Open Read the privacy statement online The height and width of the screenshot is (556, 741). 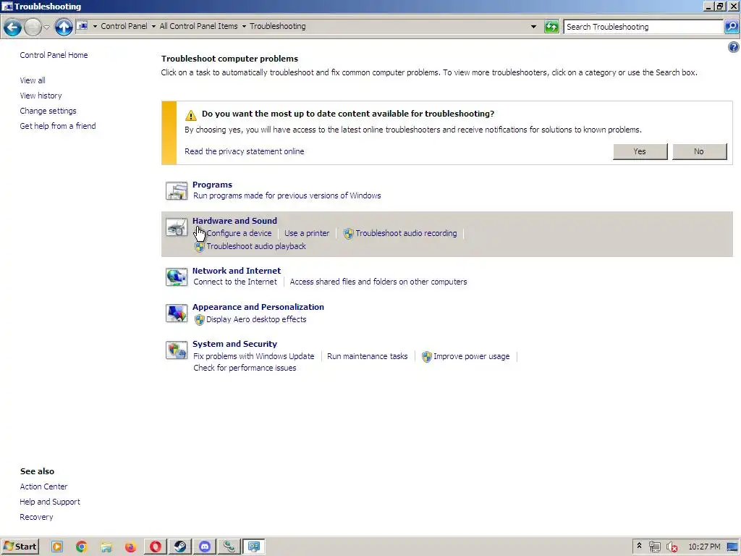pyautogui.click(x=245, y=151)
